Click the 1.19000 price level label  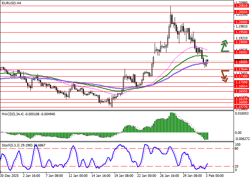241,42
